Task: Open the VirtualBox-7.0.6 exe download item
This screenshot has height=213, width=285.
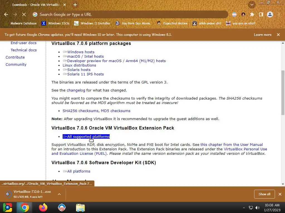Action: click(29, 194)
